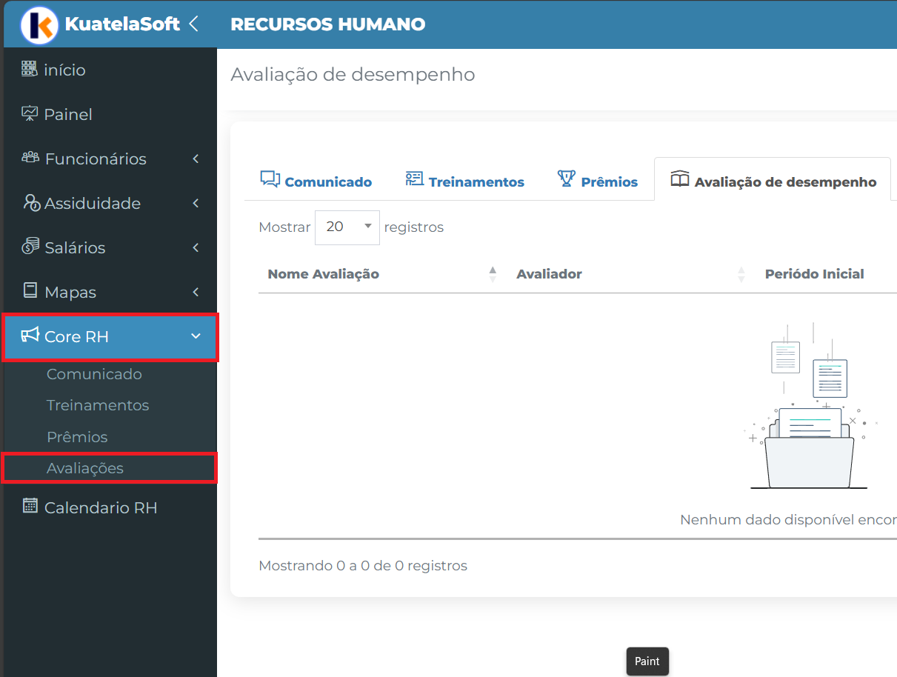Viewport: 897px width, 677px height.
Task: Open Avaliações in the sidebar submenu
Action: tap(85, 468)
